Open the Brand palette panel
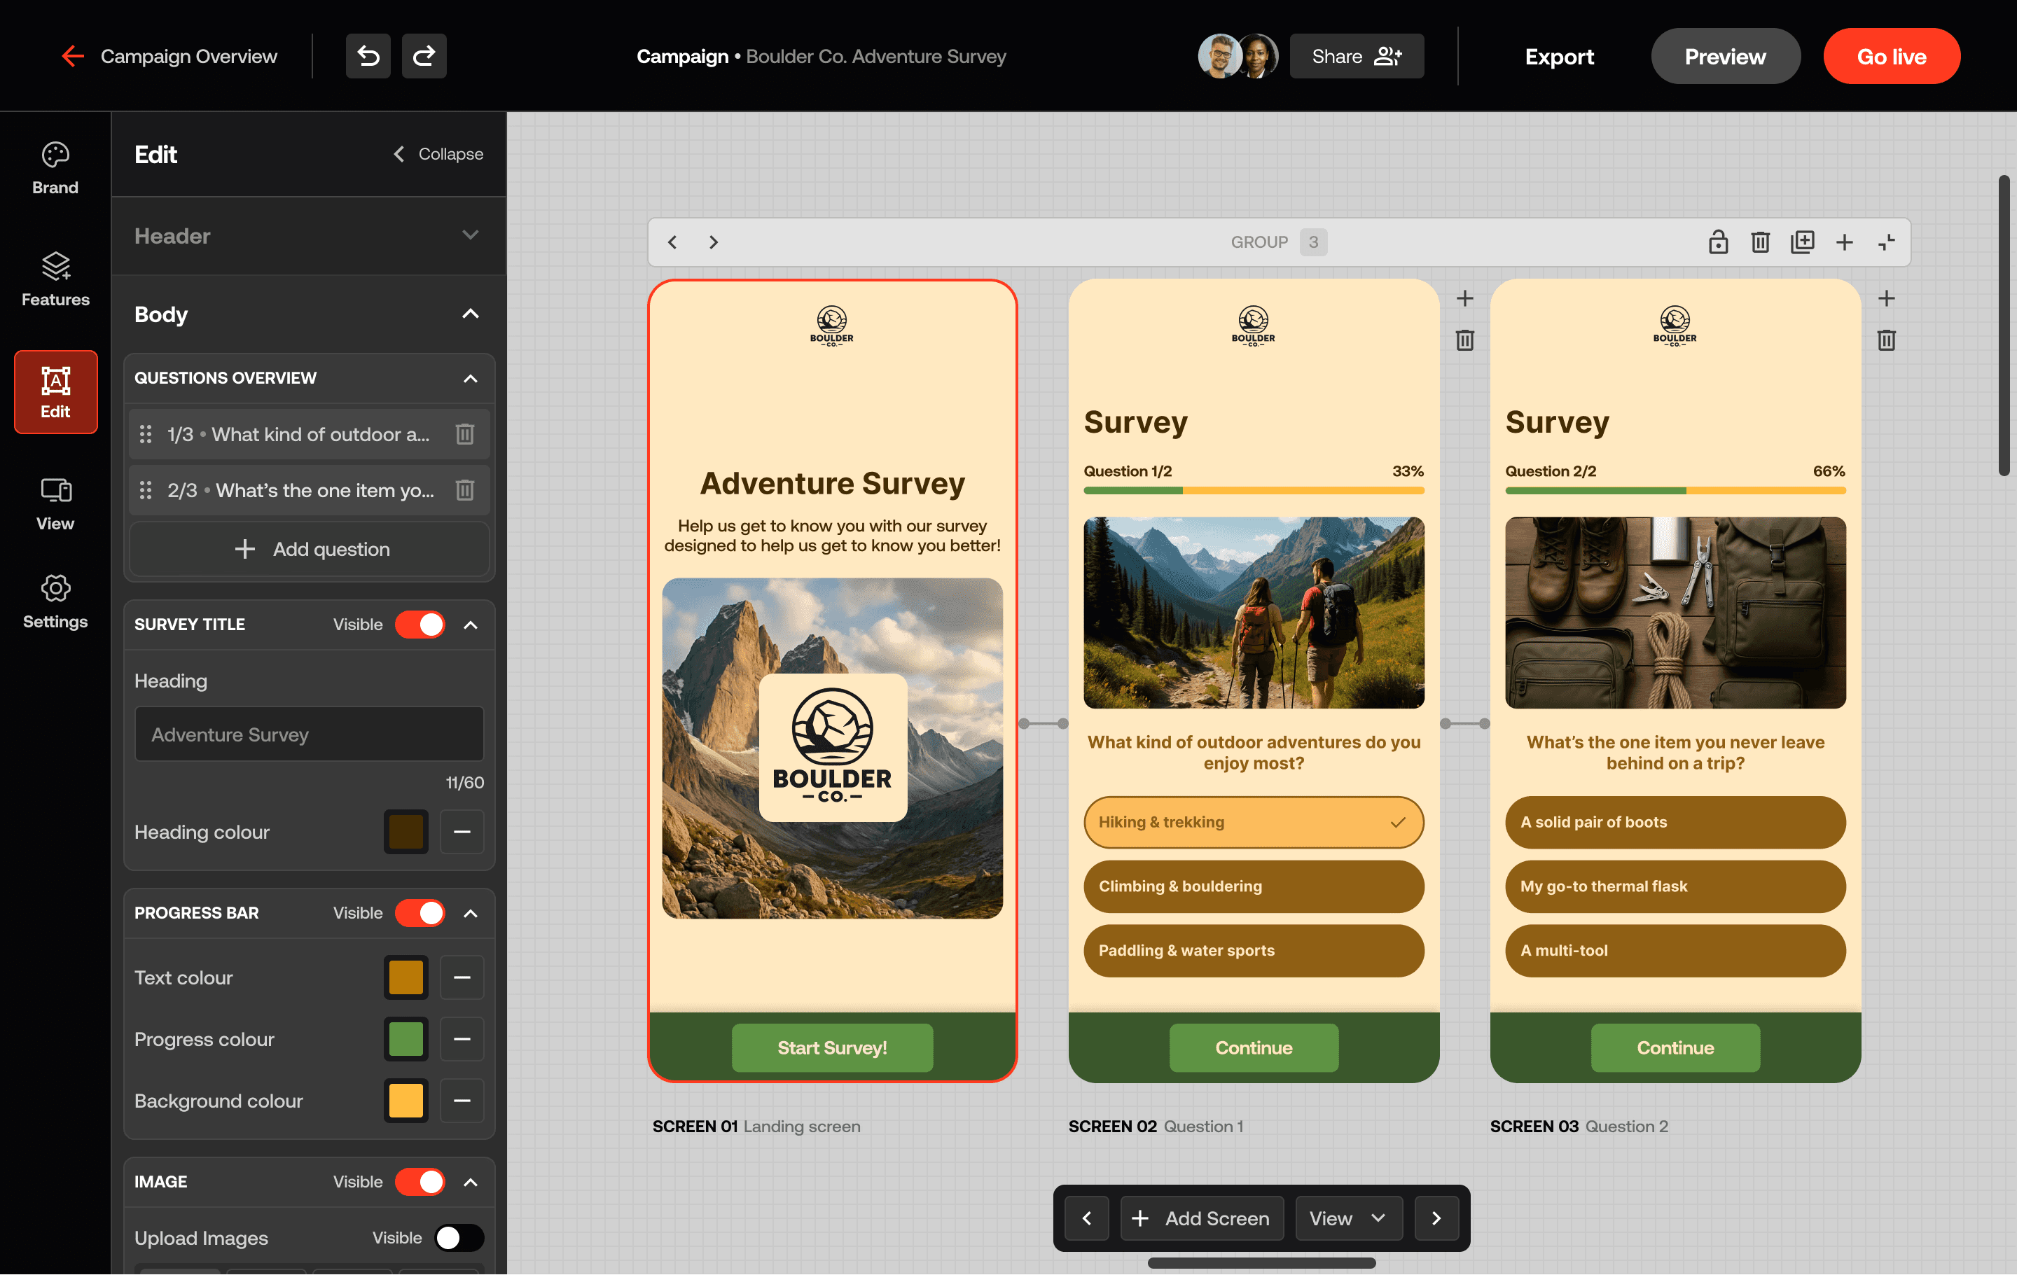2017x1275 pixels. click(x=55, y=167)
